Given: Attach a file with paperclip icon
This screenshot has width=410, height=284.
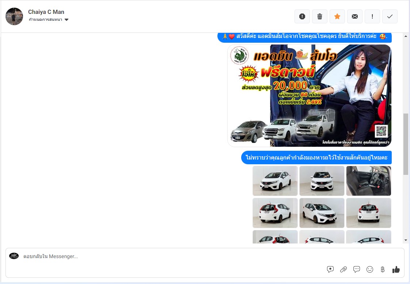Looking at the screenshot, I should click(x=343, y=269).
